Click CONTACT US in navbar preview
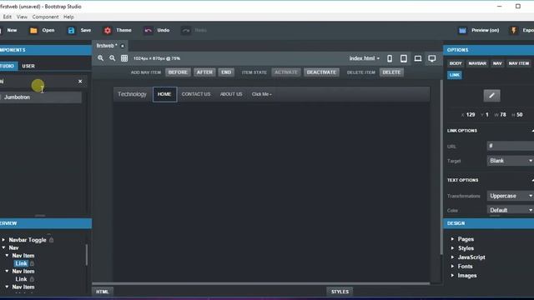The height and width of the screenshot is (300, 534). 196,94
